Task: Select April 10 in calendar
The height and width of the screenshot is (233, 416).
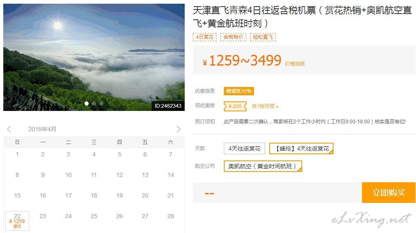Action: 68,175
